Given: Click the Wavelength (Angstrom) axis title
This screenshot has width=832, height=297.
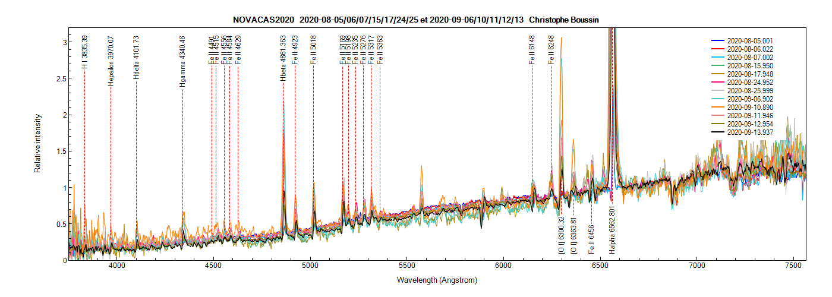Looking at the screenshot, I should 437,280.
